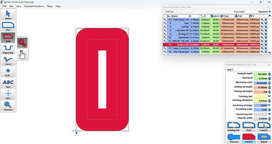
Task: Click the hand manual hole mode icon
Action: 22,54
